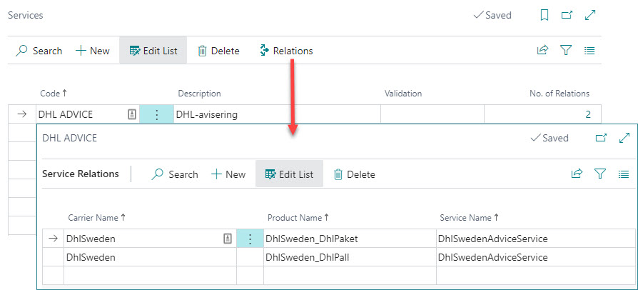Screen dimensions: 638x290
Task: Click New in Service Relations toolbar
Action: (x=228, y=174)
